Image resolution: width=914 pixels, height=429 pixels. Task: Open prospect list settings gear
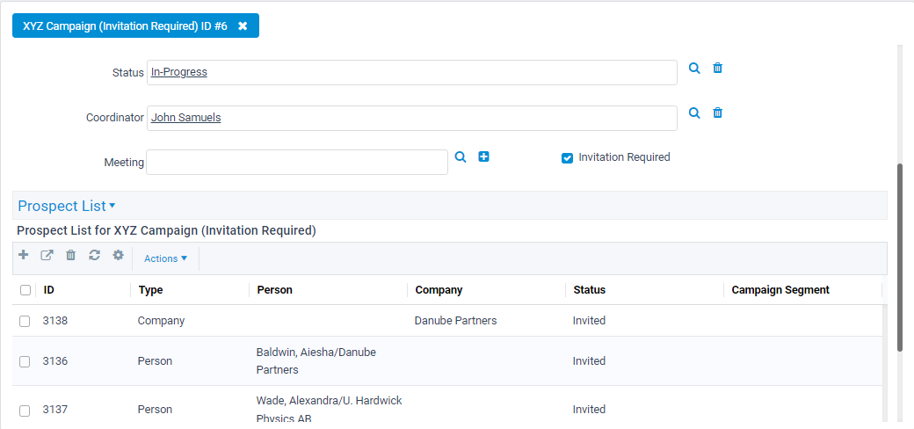(x=119, y=255)
